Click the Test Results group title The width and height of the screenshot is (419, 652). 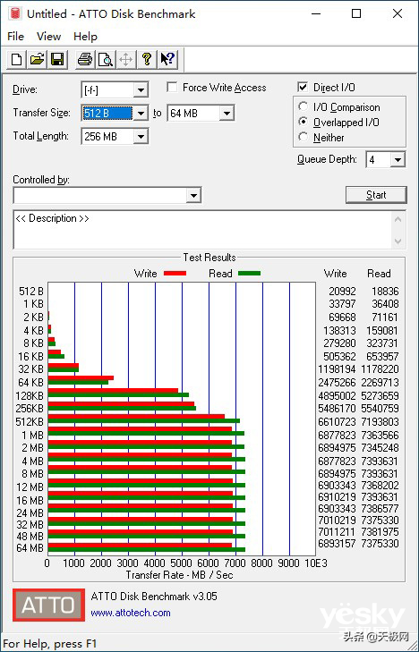pyautogui.click(x=209, y=258)
